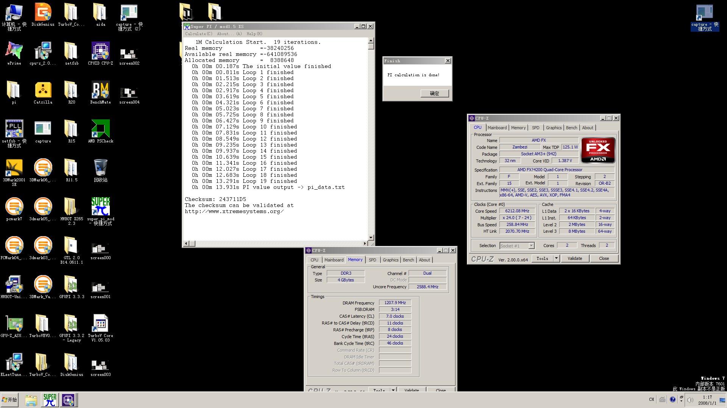Click the volume tray icon
Image resolution: width=727 pixels, height=408 pixels.
690,400
